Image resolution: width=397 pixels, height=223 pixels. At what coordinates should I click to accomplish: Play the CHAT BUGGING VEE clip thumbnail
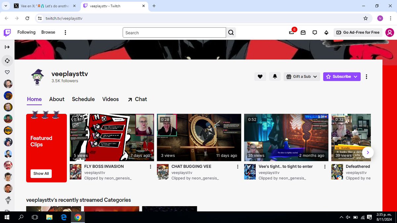click(199, 137)
